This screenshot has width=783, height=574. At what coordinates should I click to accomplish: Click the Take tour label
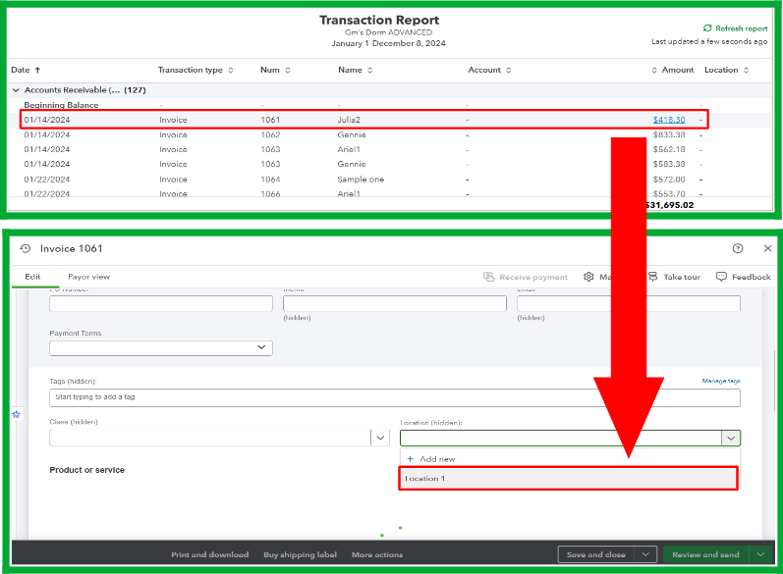tap(682, 277)
